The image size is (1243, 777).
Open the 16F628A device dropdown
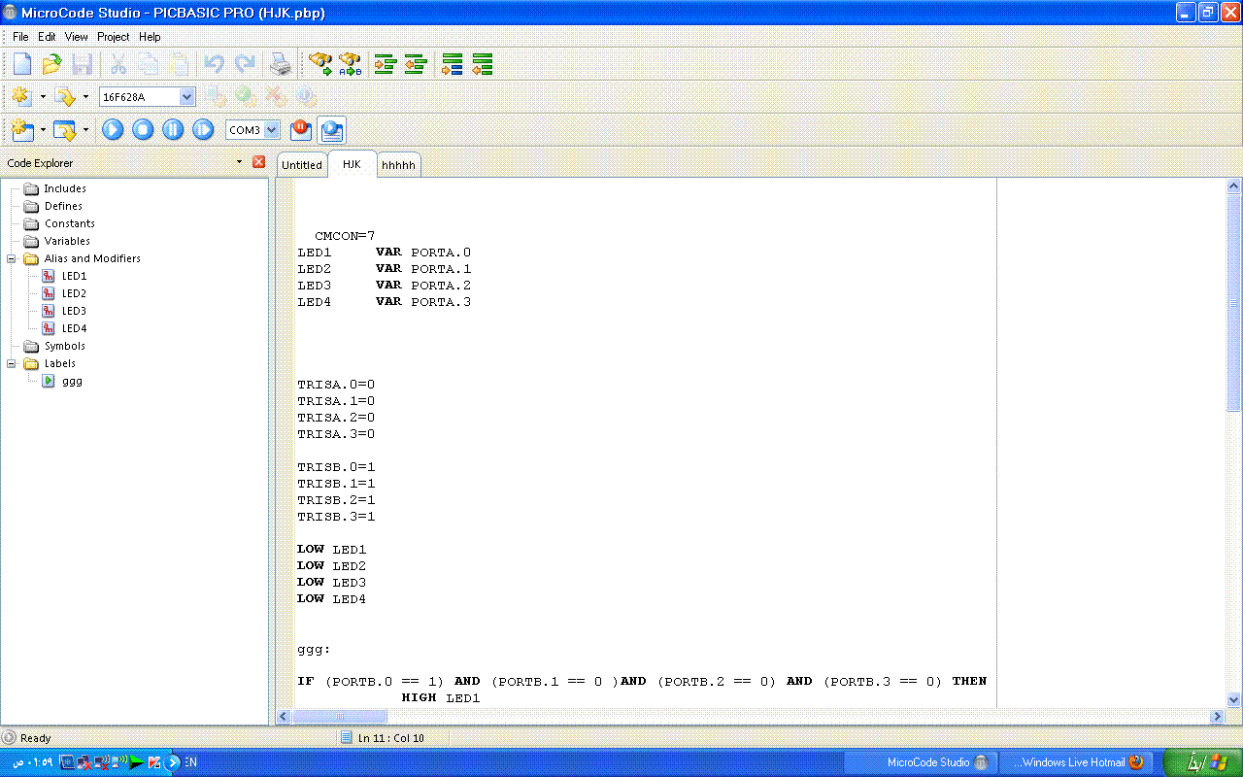(187, 96)
